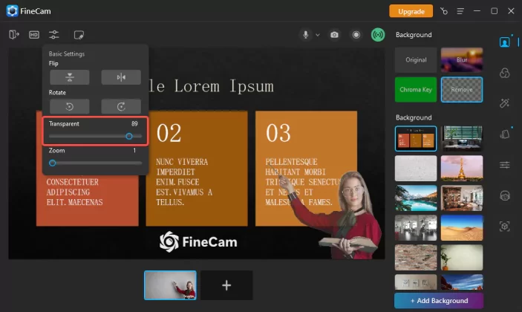The width and height of the screenshot is (522, 312).
Task: Open the hamburger menu in title bar
Action: click(x=460, y=11)
